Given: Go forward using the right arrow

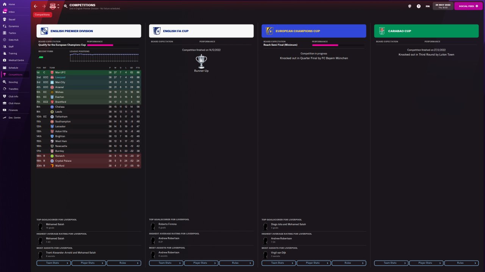Looking at the screenshot, I should (44, 6).
